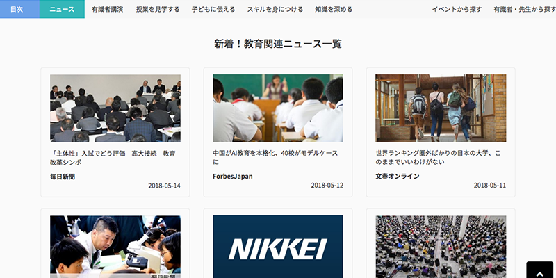Open the microscope lab photo article
The width and height of the screenshot is (556, 278).
point(115,247)
